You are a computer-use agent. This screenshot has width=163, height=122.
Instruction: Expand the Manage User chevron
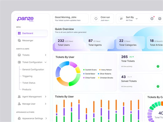(45, 104)
